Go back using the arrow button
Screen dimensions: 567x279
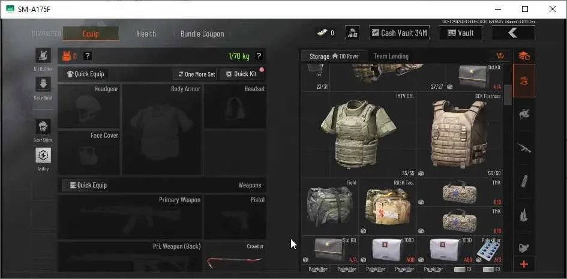pos(513,33)
